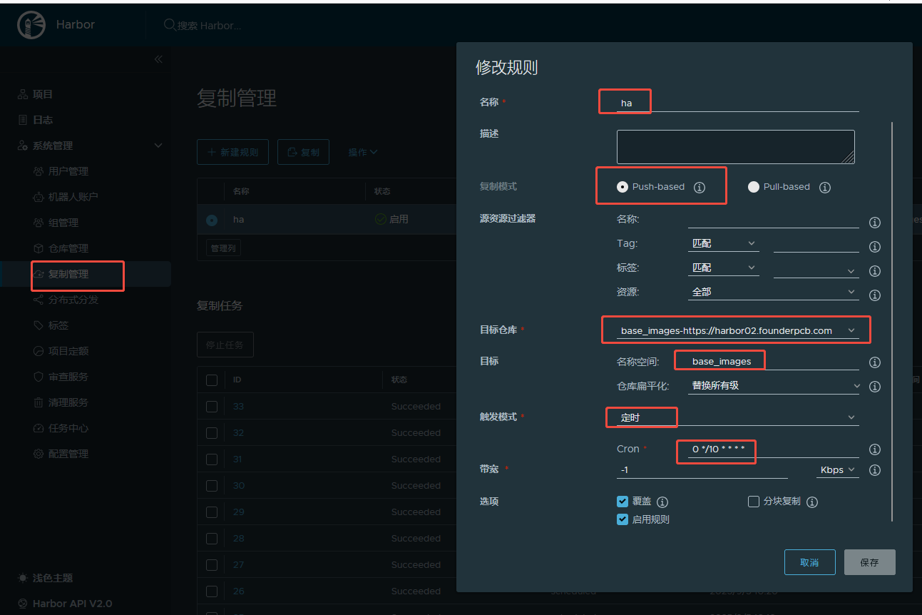The width and height of the screenshot is (922, 615).
Task: Open Tag 匹配 dropdown
Action: [x=724, y=243]
